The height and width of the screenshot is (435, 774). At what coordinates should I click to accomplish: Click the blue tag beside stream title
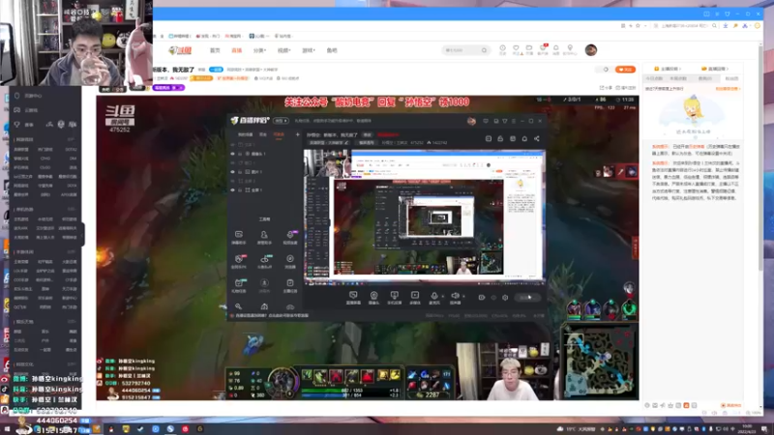[x=216, y=70]
